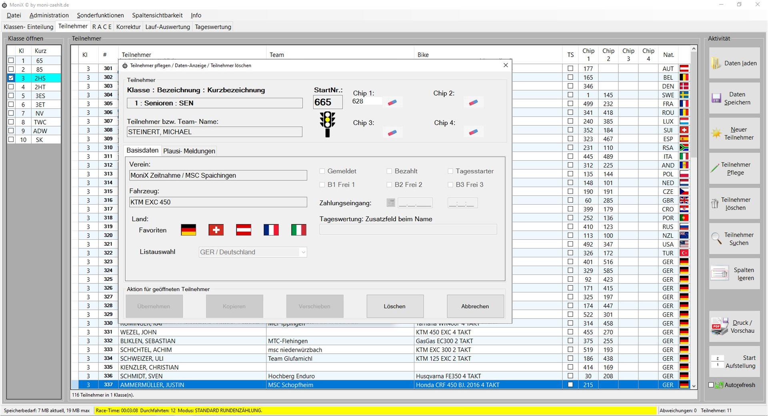This screenshot has width=768, height=416.
Task: Switch to the R A C E tab
Action: point(102,27)
